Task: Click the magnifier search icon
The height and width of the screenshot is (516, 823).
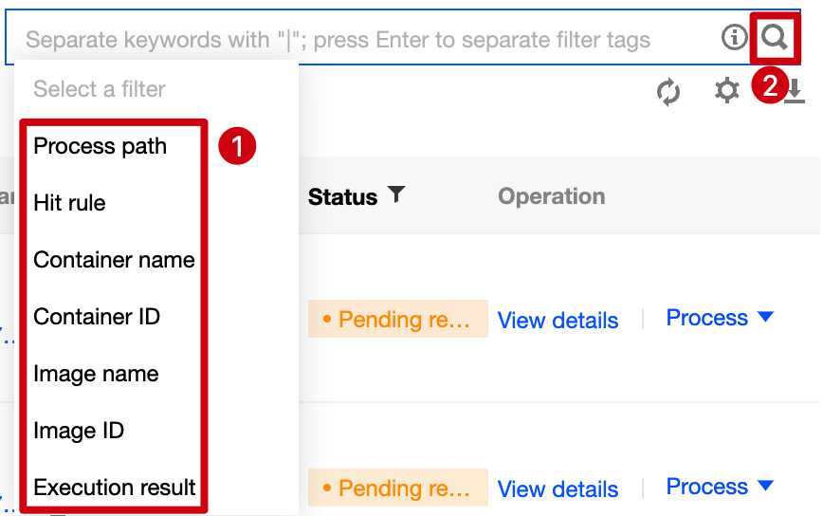Action: 775,39
